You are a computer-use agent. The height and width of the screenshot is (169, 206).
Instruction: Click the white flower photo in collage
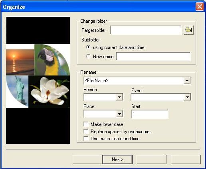49,92
